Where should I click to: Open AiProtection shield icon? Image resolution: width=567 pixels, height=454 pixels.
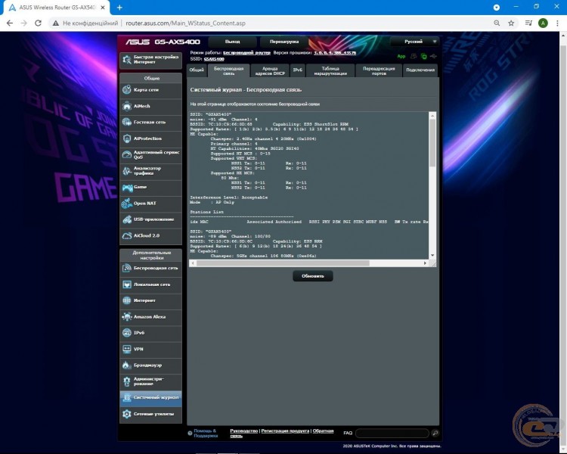pos(126,138)
